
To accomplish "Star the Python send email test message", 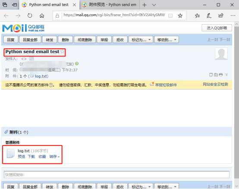I will point(62,52).
